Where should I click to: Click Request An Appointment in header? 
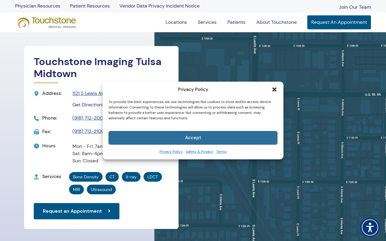click(339, 22)
